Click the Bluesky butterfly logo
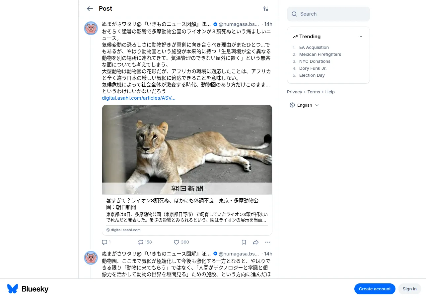The width and height of the screenshot is (426, 299). click(x=13, y=289)
